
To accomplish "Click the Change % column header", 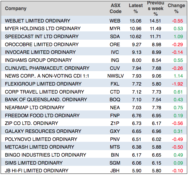I will [176, 9].
